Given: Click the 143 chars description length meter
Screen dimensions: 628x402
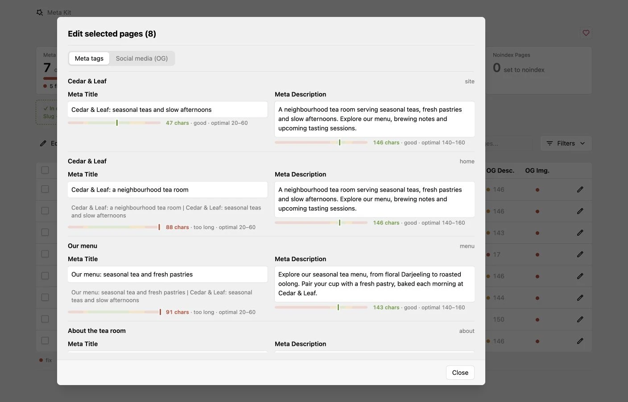Looking at the screenshot, I should (321, 308).
